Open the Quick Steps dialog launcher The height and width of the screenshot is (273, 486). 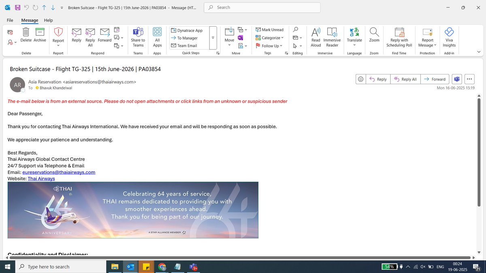coord(218,53)
